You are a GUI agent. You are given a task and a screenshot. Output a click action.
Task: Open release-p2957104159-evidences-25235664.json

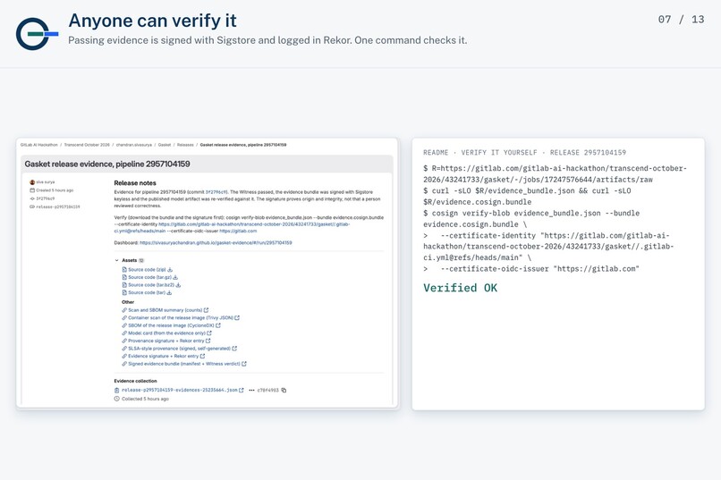coord(179,391)
